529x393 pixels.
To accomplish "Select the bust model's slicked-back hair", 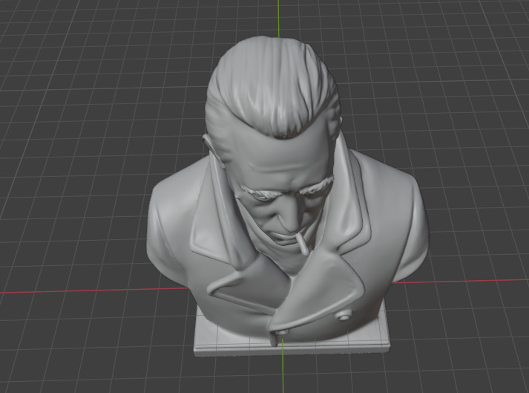I will click(x=272, y=88).
